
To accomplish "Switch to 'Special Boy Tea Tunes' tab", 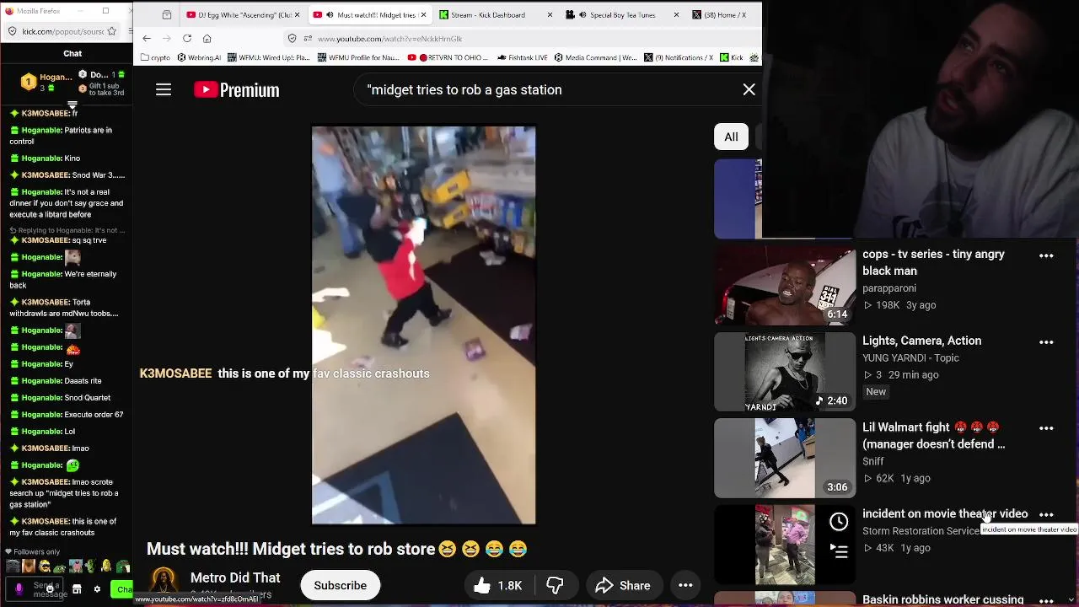I will (x=622, y=14).
